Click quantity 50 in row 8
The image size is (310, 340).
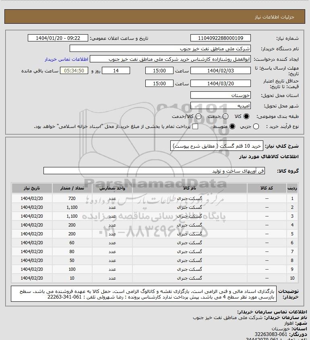72,260
